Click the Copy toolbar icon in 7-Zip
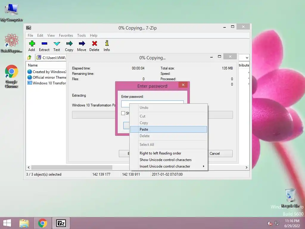The width and height of the screenshot is (305, 229). pos(69,46)
